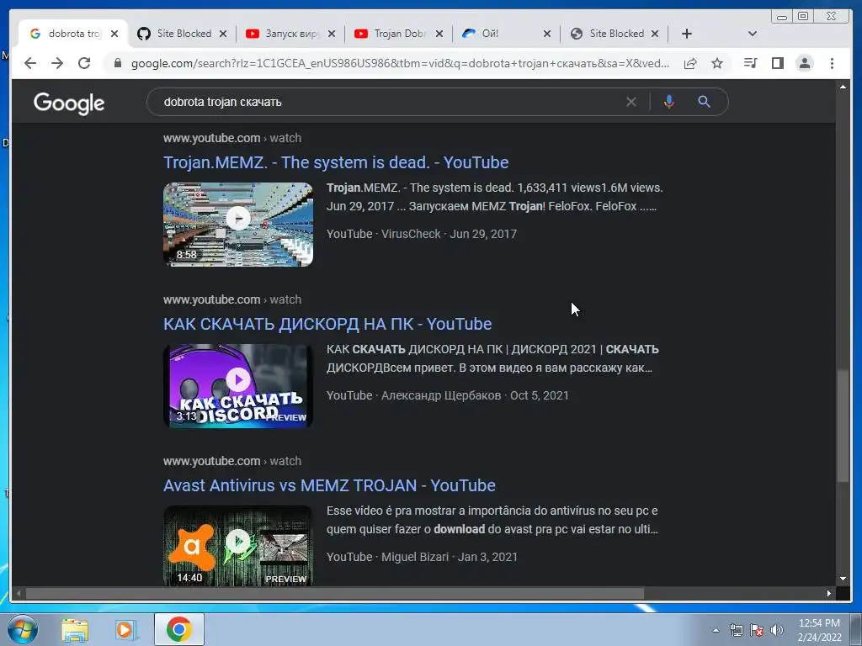Click the horizontal scrollbar thumb
Image resolution: width=862 pixels, height=646 pixels.
335,593
